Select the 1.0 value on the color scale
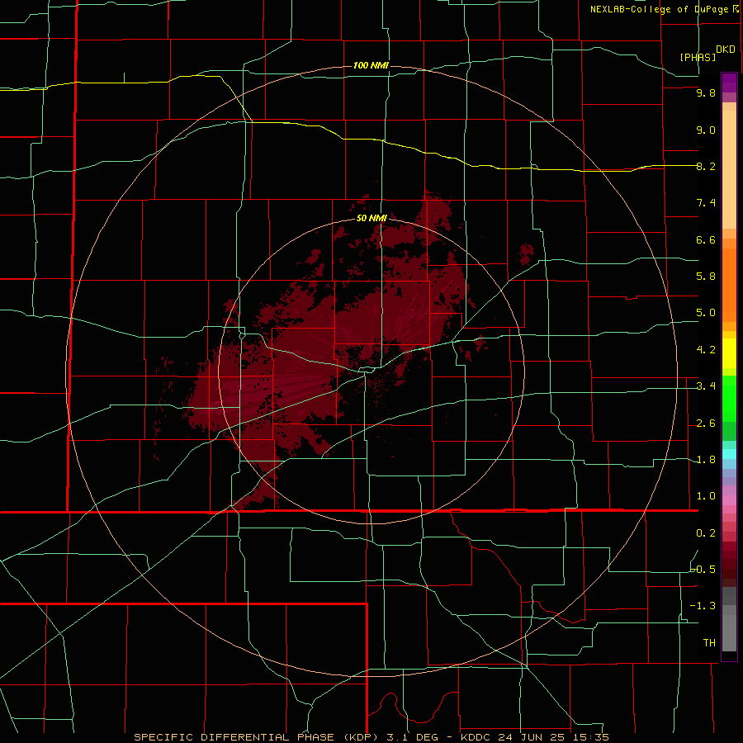 pyautogui.click(x=706, y=496)
